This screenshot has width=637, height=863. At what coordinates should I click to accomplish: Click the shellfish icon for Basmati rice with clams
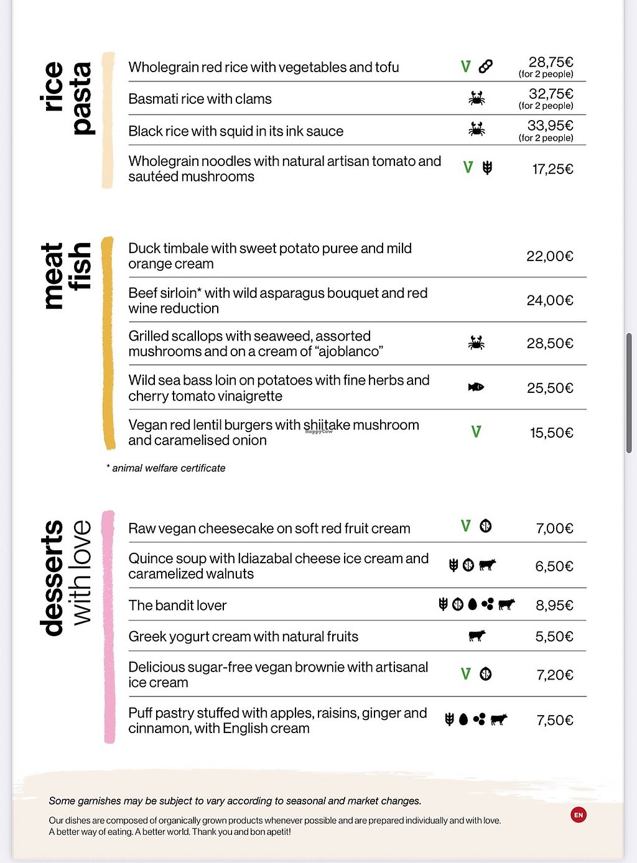point(477,98)
